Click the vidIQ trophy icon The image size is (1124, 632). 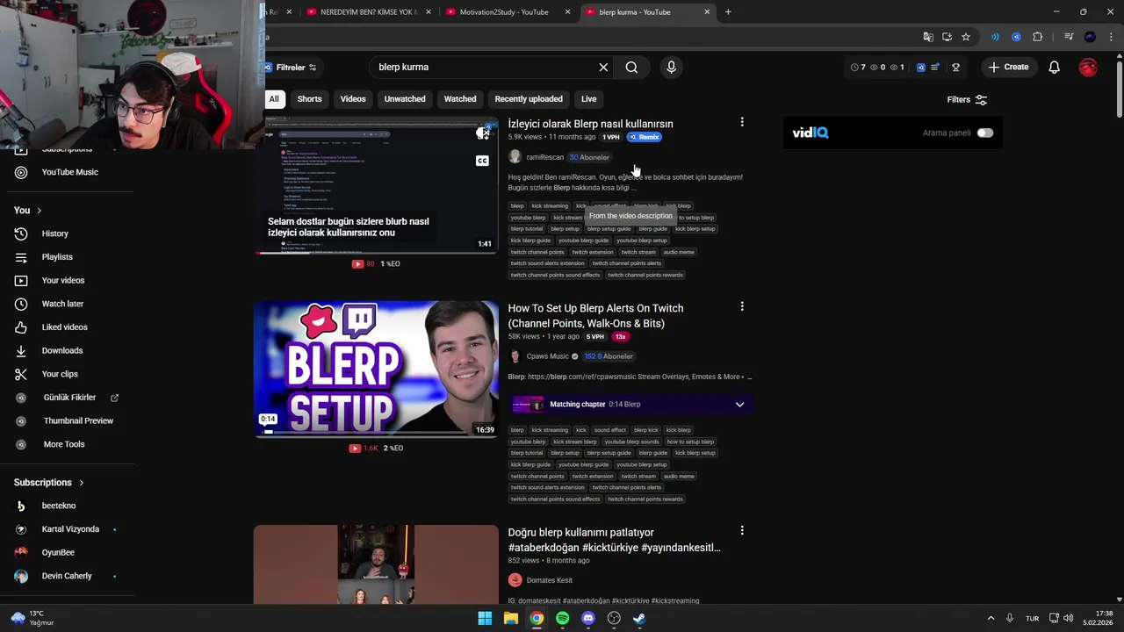955,68
